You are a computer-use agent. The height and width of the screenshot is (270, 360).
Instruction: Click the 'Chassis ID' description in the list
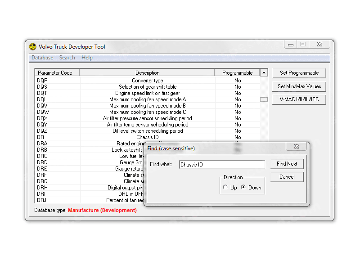148,137
